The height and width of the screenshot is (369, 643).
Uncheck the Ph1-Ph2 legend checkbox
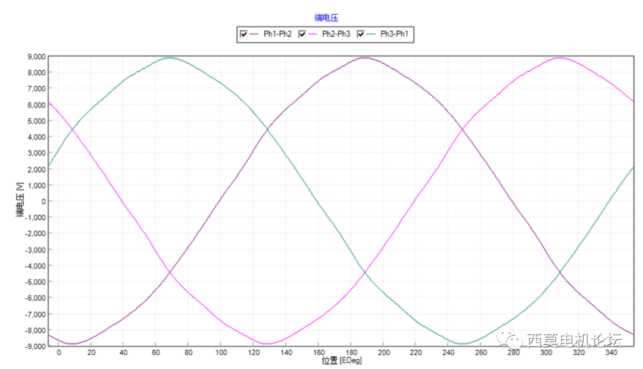[x=244, y=34]
